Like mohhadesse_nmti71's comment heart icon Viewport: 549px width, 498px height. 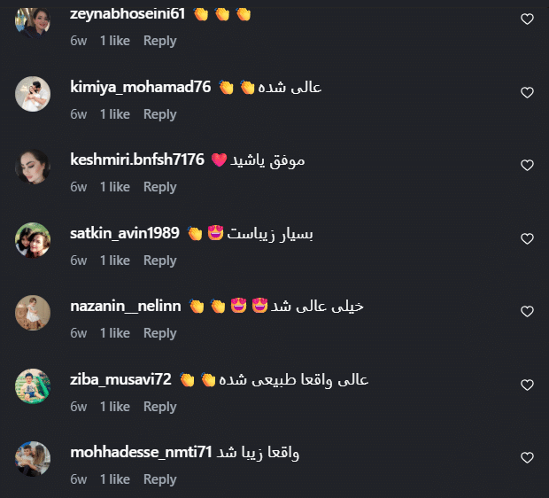pos(527,457)
